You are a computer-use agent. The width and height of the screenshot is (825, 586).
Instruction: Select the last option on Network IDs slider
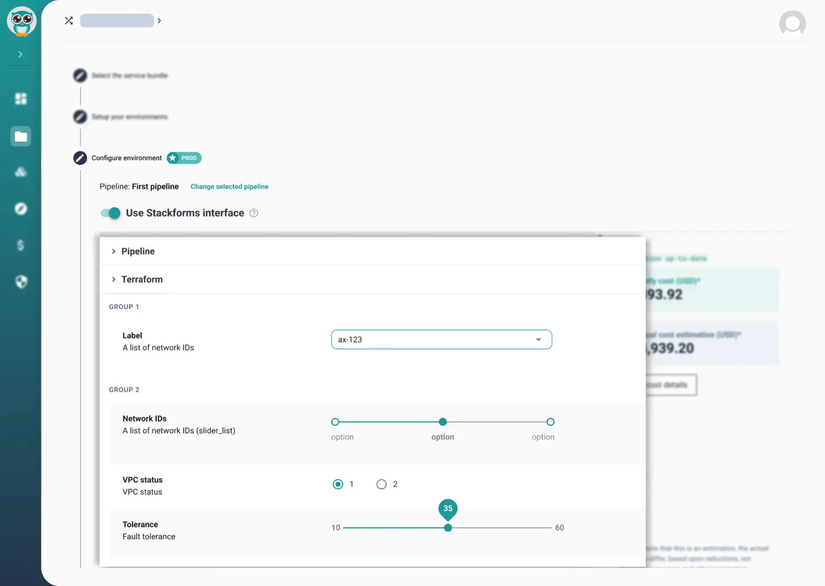pyautogui.click(x=550, y=422)
